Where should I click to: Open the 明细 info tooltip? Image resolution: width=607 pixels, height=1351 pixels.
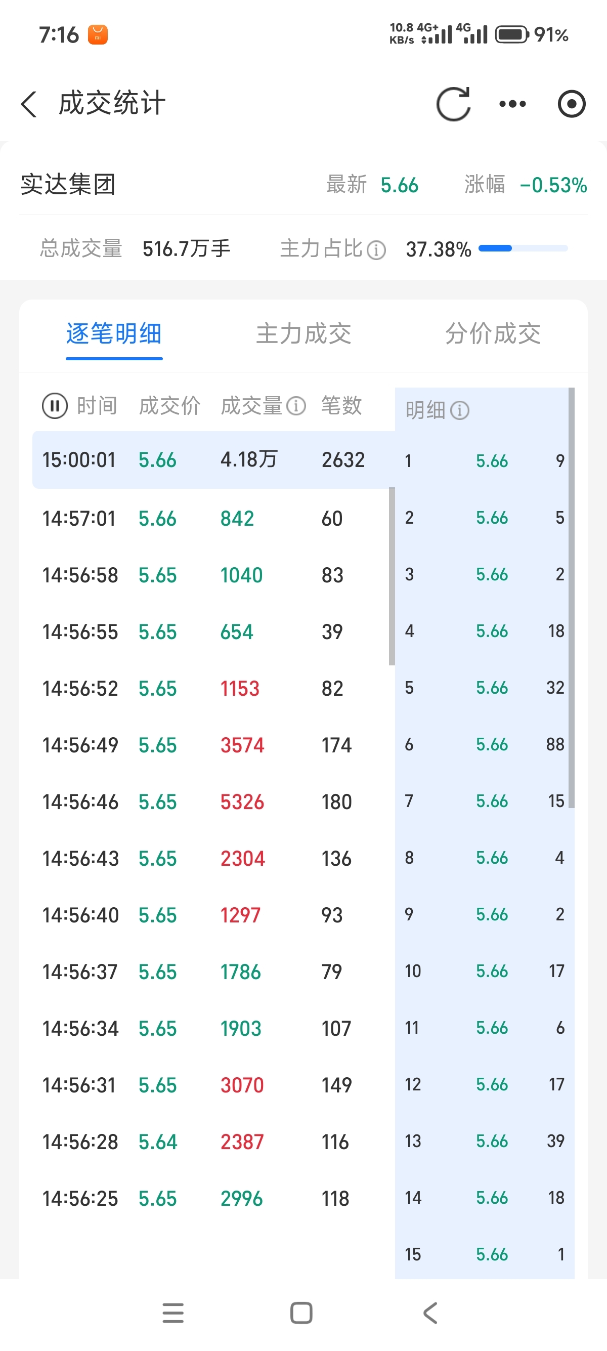(x=460, y=410)
